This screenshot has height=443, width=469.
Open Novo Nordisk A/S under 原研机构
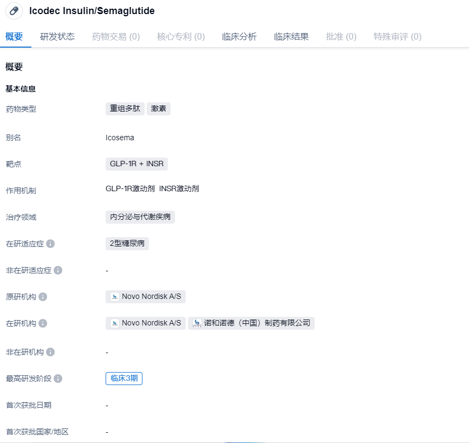point(146,297)
